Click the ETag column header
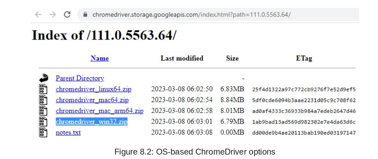Screen dimensions: 378x159 click(304, 58)
